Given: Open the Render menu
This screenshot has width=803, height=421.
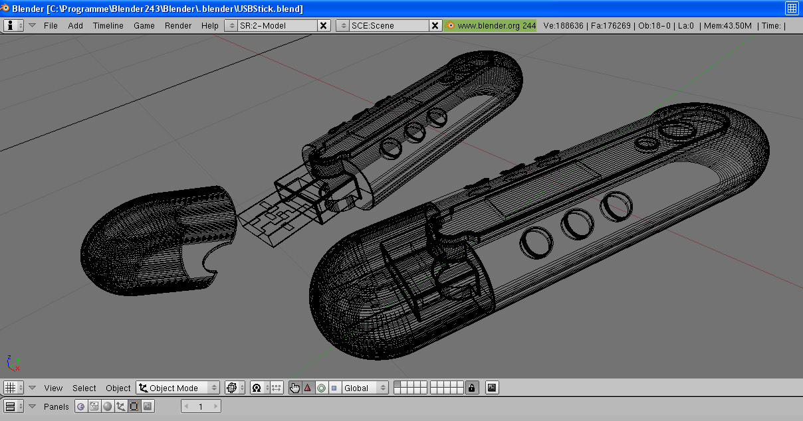Looking at the screenshot, I should [x=178, y=25].
